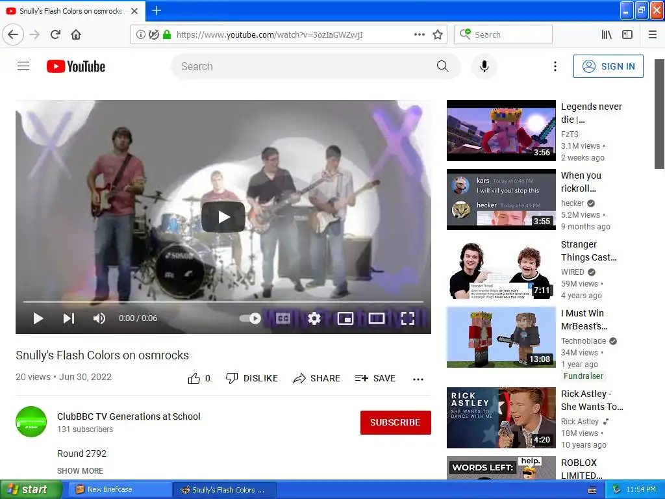Select the Snully's Flash Colors browser tab

(x=73, y=11)
